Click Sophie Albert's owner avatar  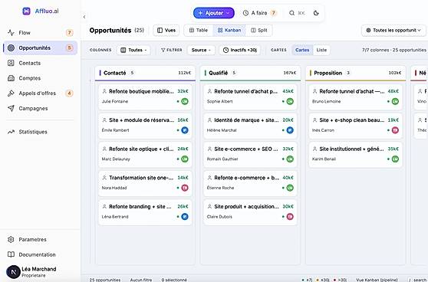(x=290, y=101)
